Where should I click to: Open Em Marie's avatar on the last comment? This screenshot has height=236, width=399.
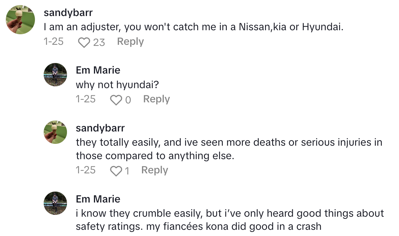click(x=55, y=203)
